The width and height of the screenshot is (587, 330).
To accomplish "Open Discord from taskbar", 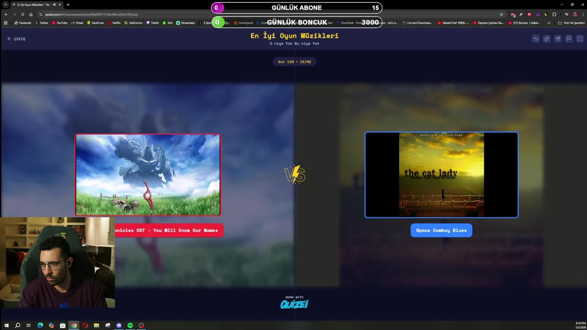I will click(119, 325).
